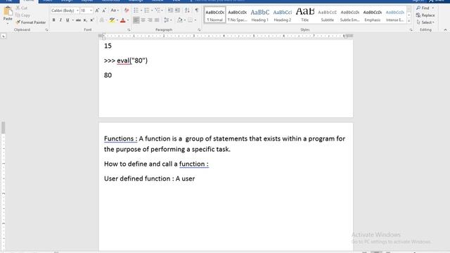
Task: Expand the Select dropdown in Editing
Action: click(x=425, y=22)
